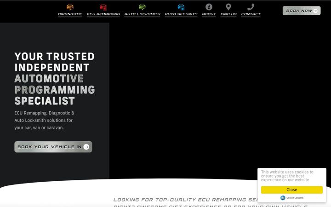Click the 'Your Trusted Independent' heading text
Viewport: 331px width, 207px height.
tap(54, 62)
